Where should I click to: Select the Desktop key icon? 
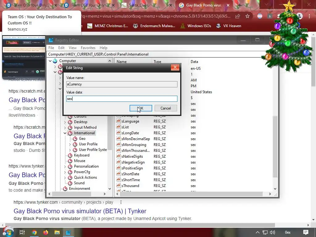coord(70,122)
